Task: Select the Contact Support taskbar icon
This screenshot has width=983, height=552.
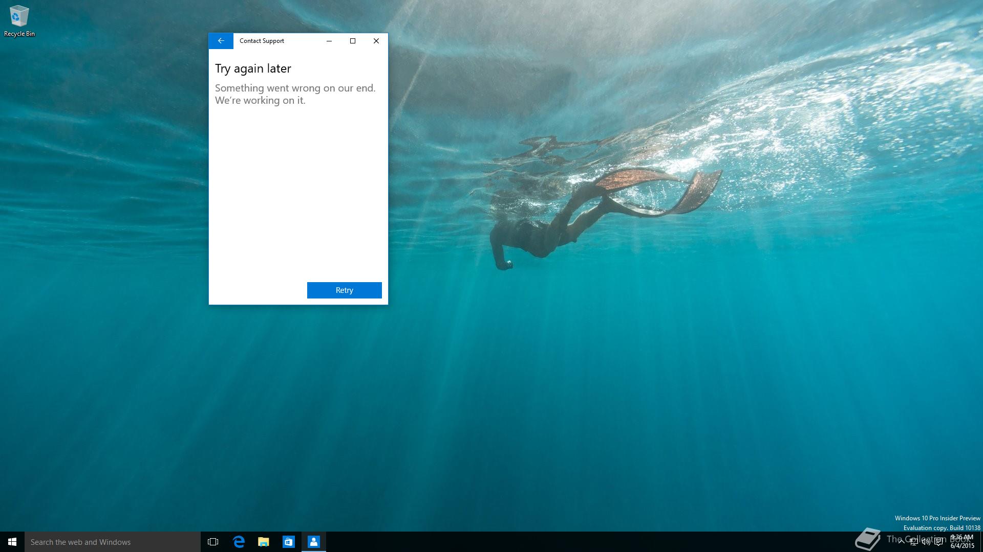Action: point(314,542)
